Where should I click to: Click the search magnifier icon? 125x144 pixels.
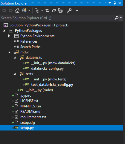click(x=116, y=18)
